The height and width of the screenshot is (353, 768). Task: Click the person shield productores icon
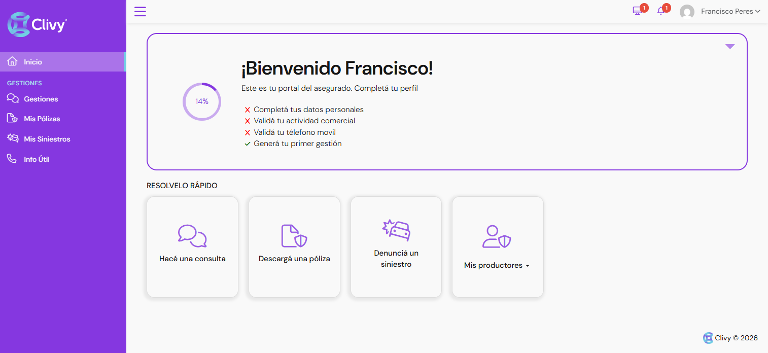pyautogui.click(x=497, y=236)
